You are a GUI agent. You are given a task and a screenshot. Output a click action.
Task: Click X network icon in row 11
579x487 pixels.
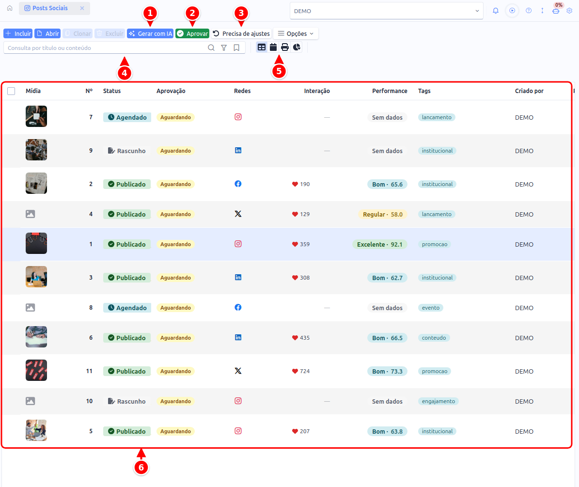pyautogui.click(x=238, y=371)
